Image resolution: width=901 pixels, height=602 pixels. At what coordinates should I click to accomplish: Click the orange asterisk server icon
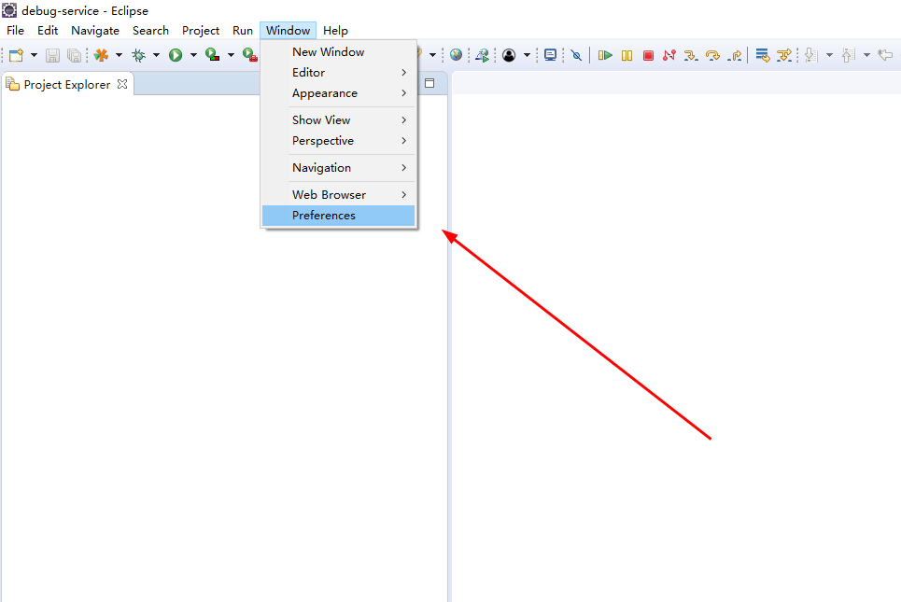click(x=101, y=55)
